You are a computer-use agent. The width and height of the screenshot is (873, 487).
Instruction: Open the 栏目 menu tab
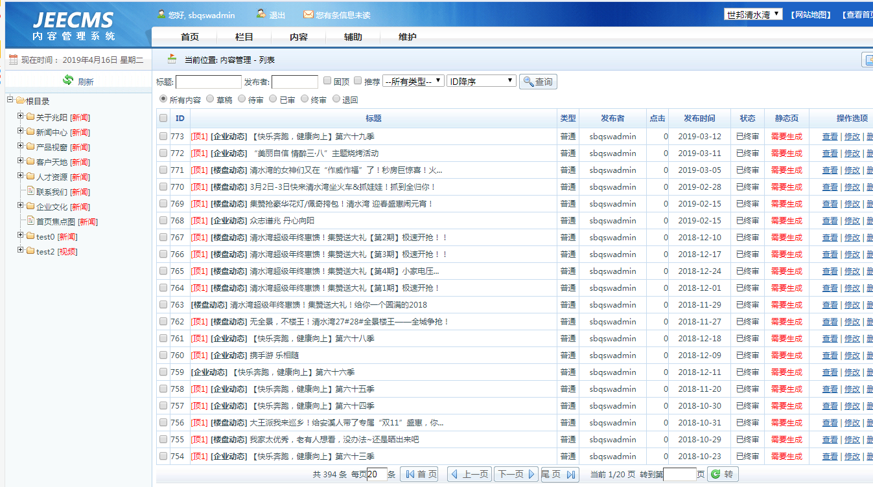[x=244, y=37]
